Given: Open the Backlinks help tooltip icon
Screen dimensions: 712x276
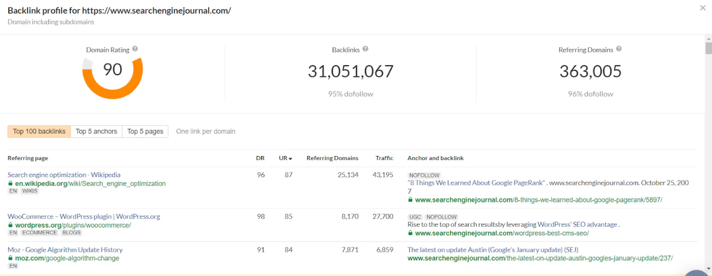Looking at the screenshot, I should coord(365,49).
